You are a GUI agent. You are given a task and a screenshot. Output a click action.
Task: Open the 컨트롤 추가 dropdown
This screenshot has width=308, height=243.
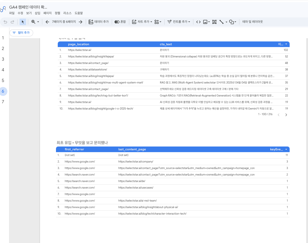pos(179,22)
